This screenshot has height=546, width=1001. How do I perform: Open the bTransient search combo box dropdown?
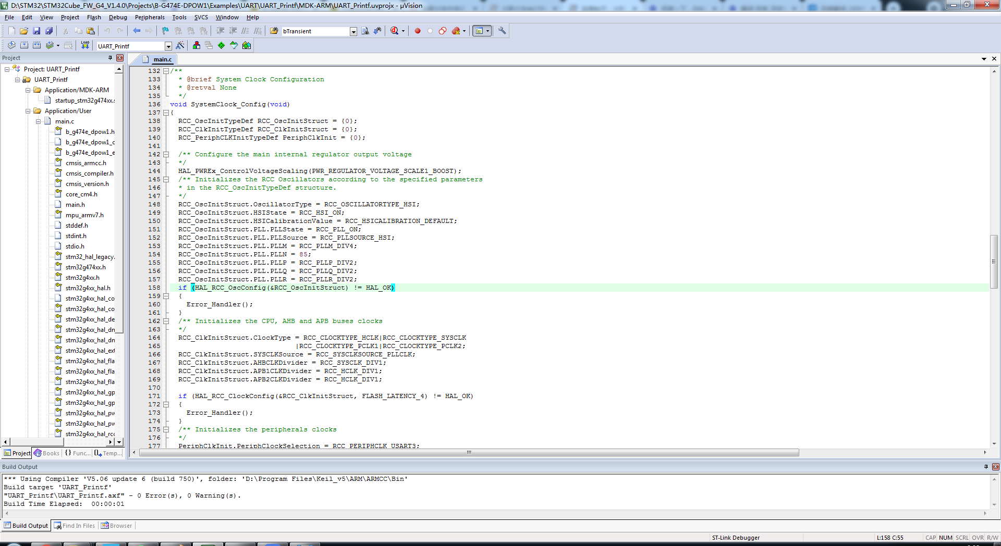pyautogui.click(x=353, y=32)
